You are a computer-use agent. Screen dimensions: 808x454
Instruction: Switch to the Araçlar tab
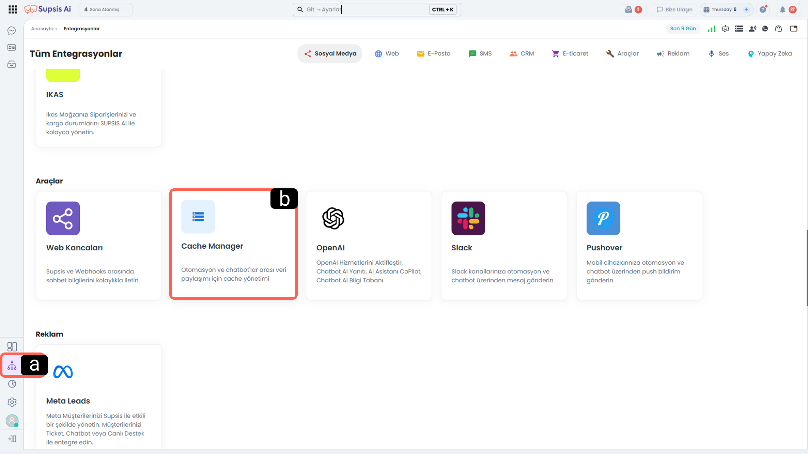coord(622,53)
